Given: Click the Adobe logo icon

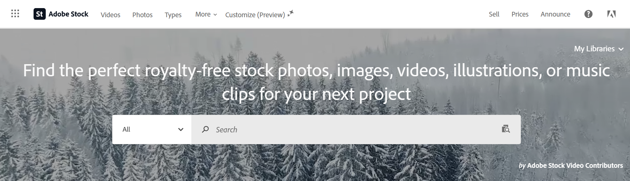Looking at the screenshot, I should (611, 14).
